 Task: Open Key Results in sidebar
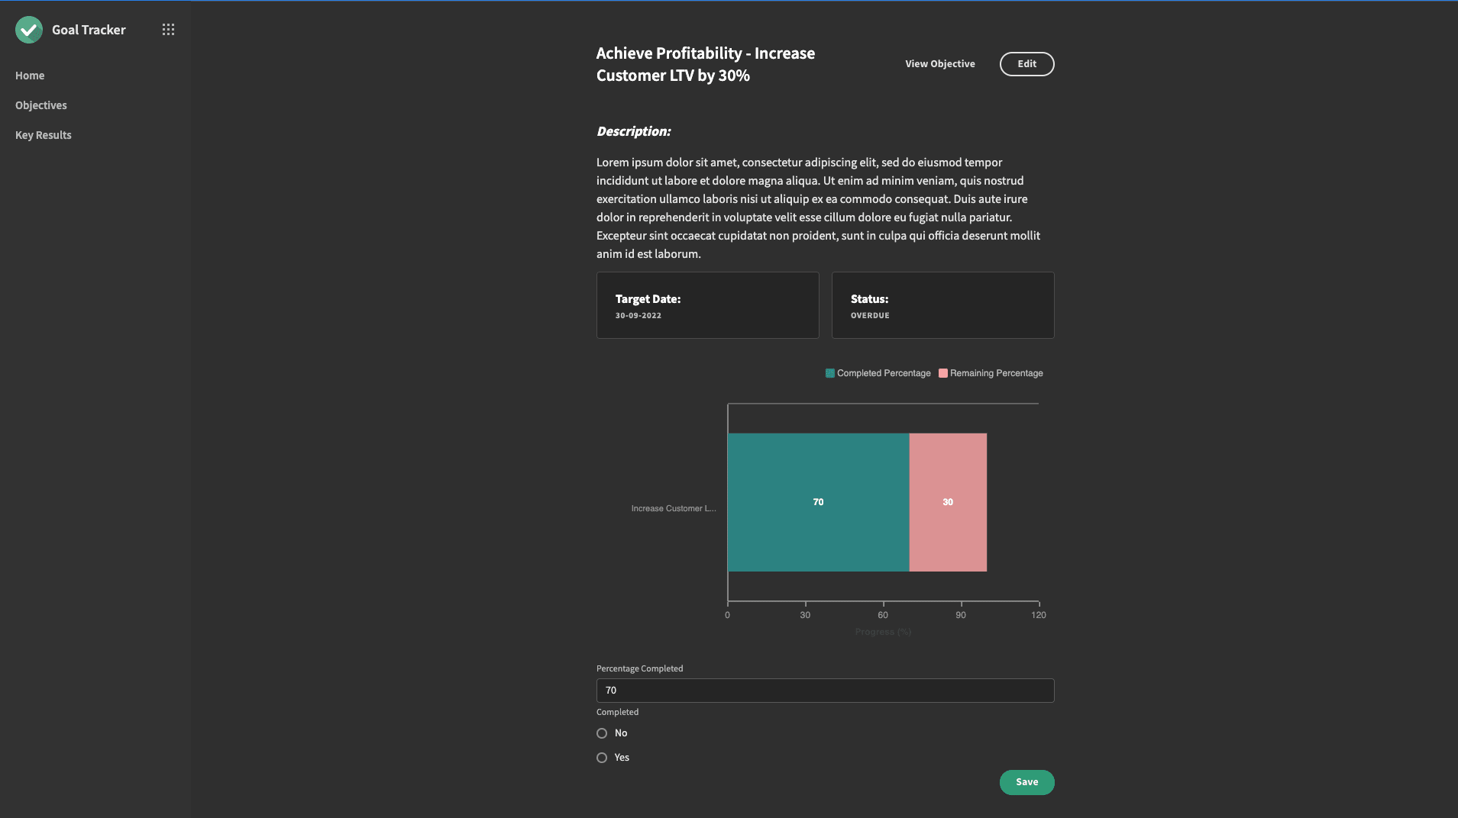(x=44, y=135)
